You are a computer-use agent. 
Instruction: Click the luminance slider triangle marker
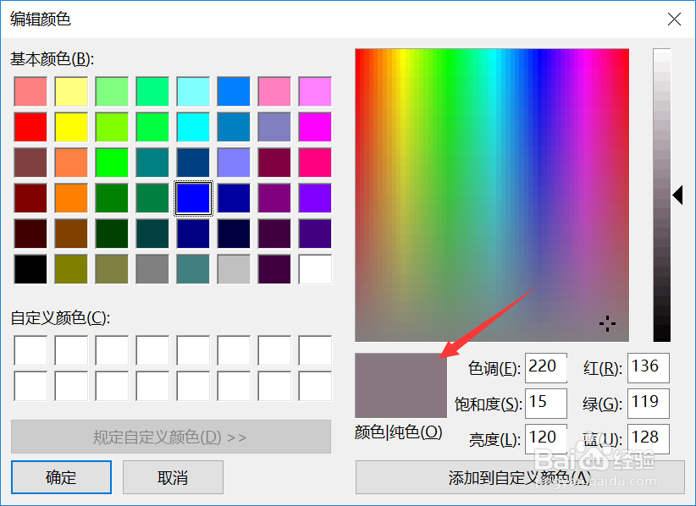[677, 195]
